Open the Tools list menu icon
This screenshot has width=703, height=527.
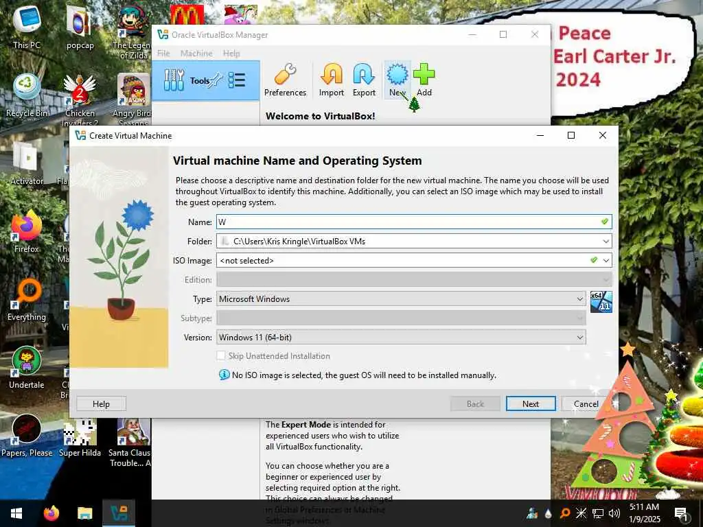(237, 80)
